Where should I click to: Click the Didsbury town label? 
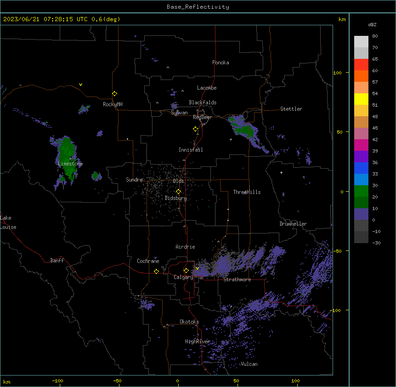pyautogui.click(x=176, y=198)
